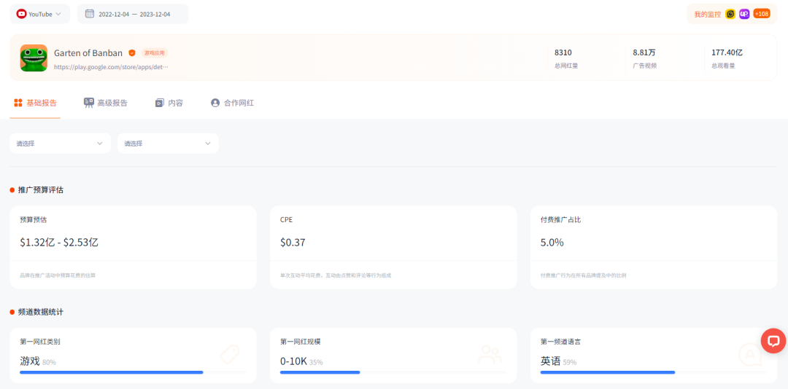Click the 英语 59% progress bar
788x389 pixels.
point(653,372)
